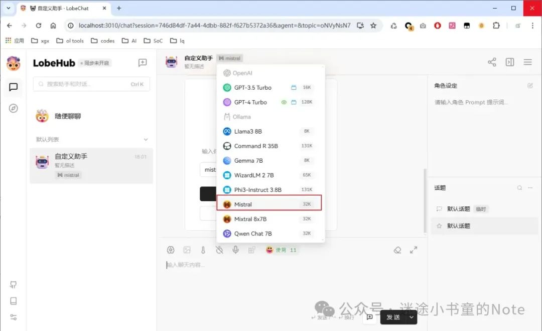Image resolution: width=542 pixels, height=331 pixels.
Task: Toggle the right side panel icon
Action: (x=510, y=62)
